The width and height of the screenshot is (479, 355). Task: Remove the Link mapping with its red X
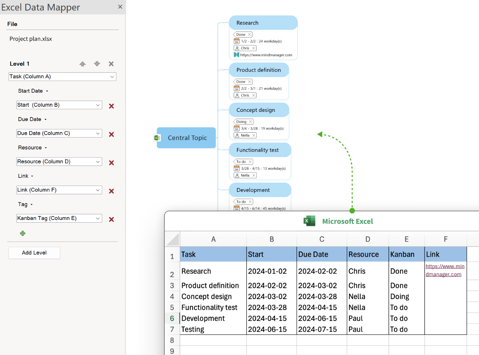coord(111,191)
